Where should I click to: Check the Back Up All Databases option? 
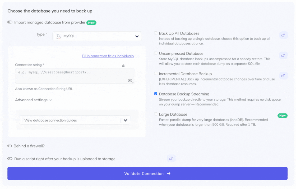coord(156,33)
